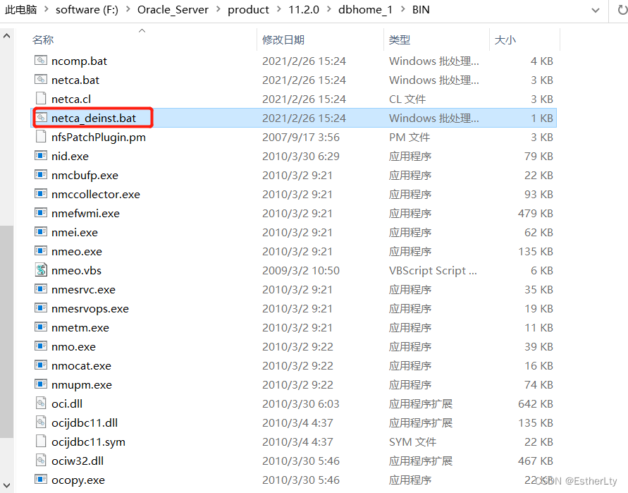628x493 pixels.
Task: Click the ocopy.exe application icon
Action: click(40, 480)
